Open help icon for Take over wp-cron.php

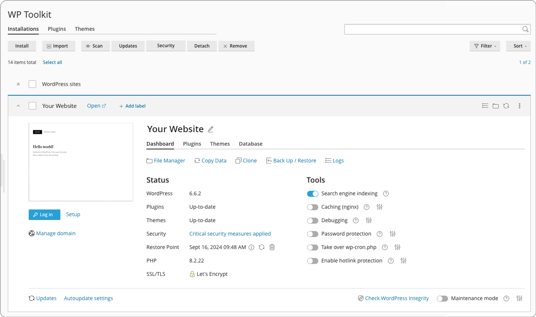[x=385, y=247]
